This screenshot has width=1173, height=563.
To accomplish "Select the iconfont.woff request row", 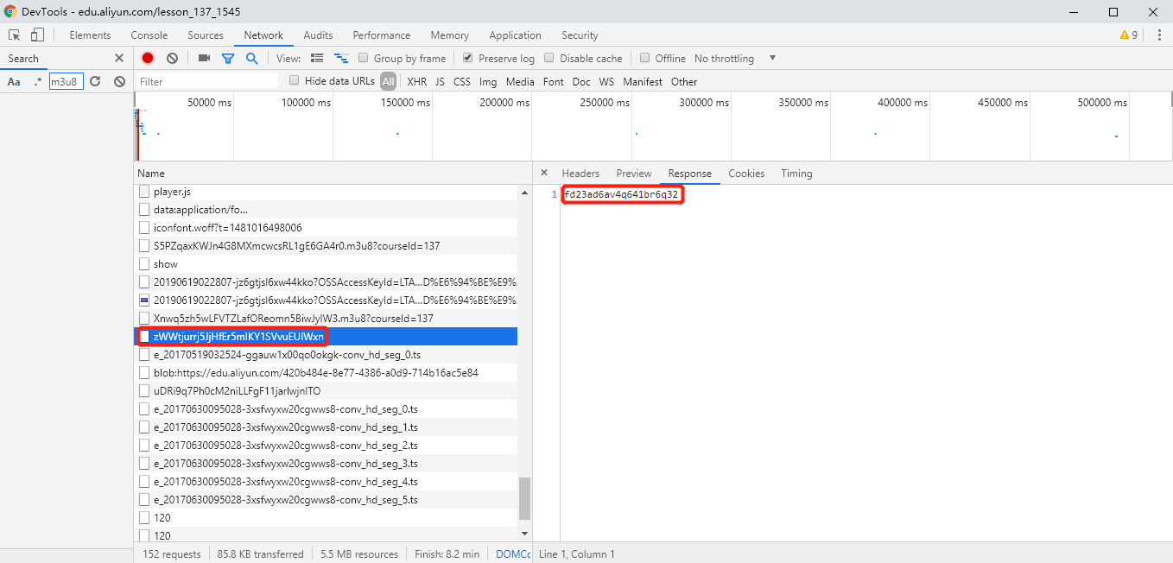I will point(326,228).
